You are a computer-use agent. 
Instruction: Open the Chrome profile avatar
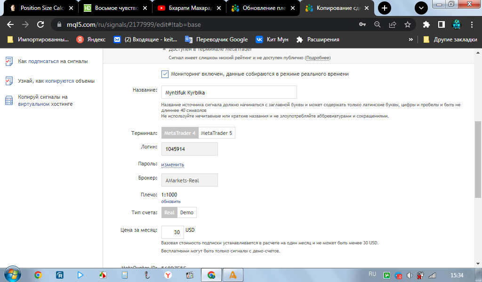[457, 24]
